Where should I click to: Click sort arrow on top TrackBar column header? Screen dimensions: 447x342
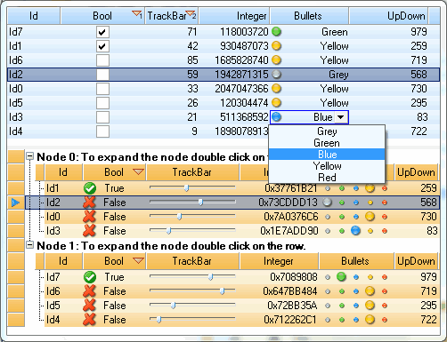point(191,13)
